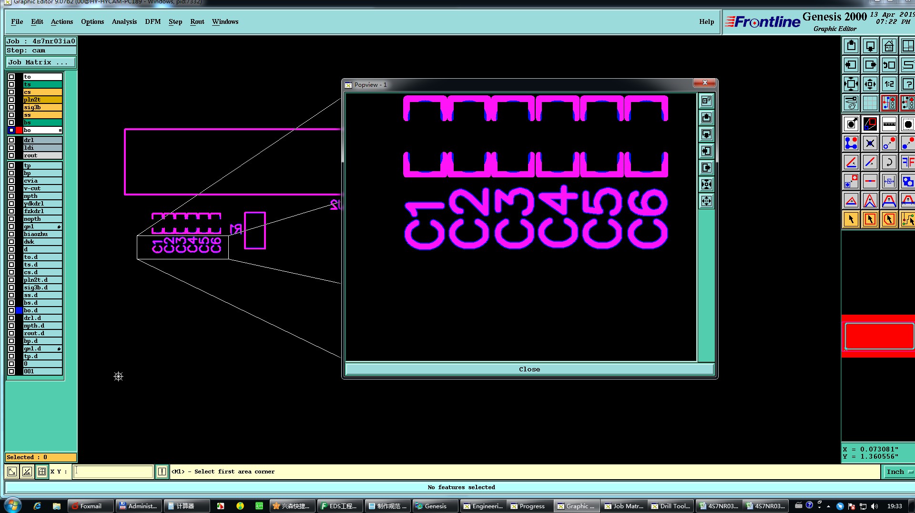This screenshot has height=513, width=915.
Task: Click the Popview detach window icon
Action: pyautogui.click(x=706, y=101)
